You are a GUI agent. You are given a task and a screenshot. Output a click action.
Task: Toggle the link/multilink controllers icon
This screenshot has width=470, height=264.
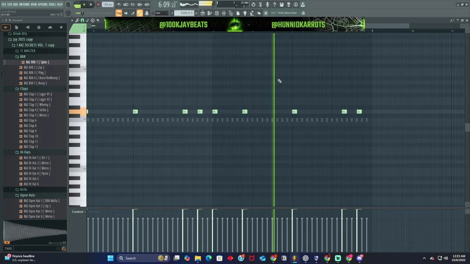pyautogui.click(x=140, y=13)
